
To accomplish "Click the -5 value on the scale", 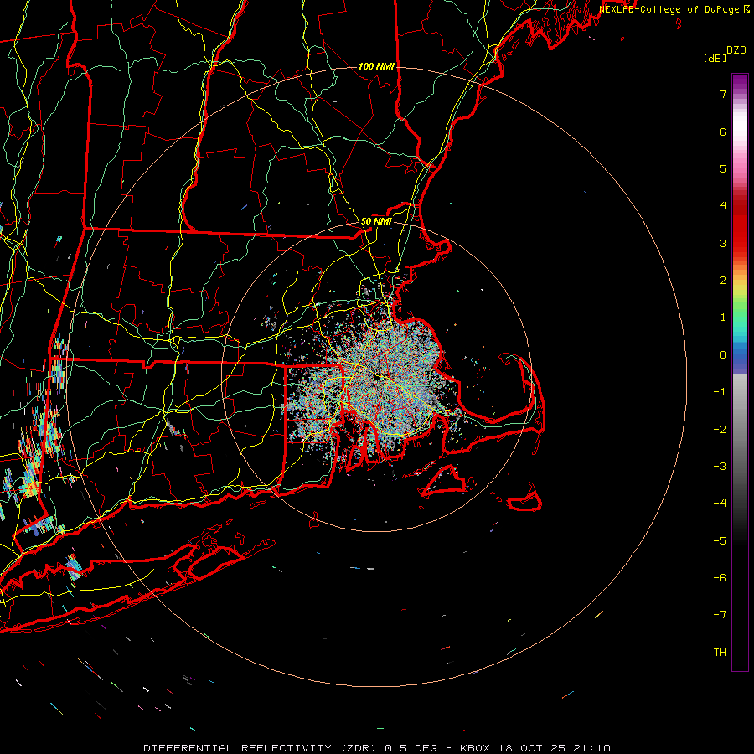I will point(720,541).
